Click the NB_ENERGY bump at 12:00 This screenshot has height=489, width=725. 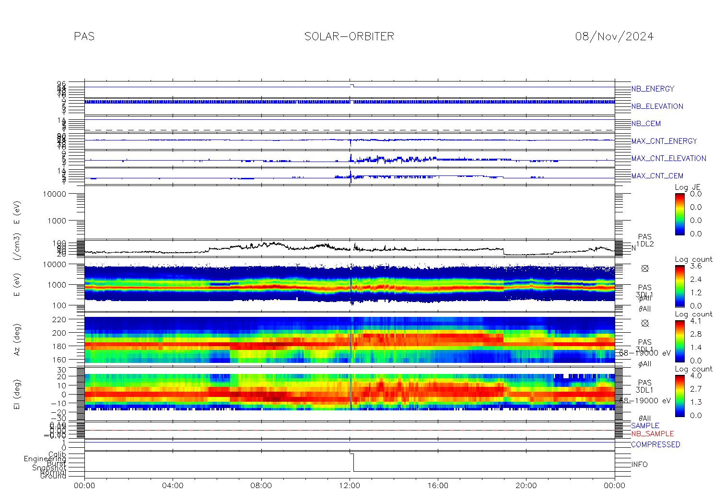pyautogui.click(x=351, y=85)
